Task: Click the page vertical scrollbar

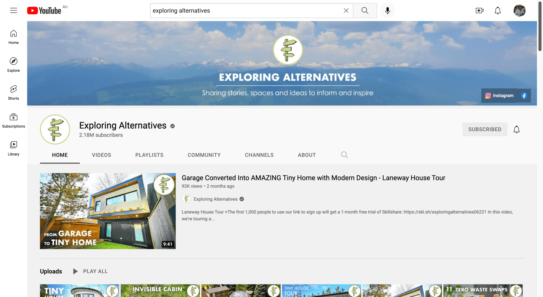Action: 540,26
